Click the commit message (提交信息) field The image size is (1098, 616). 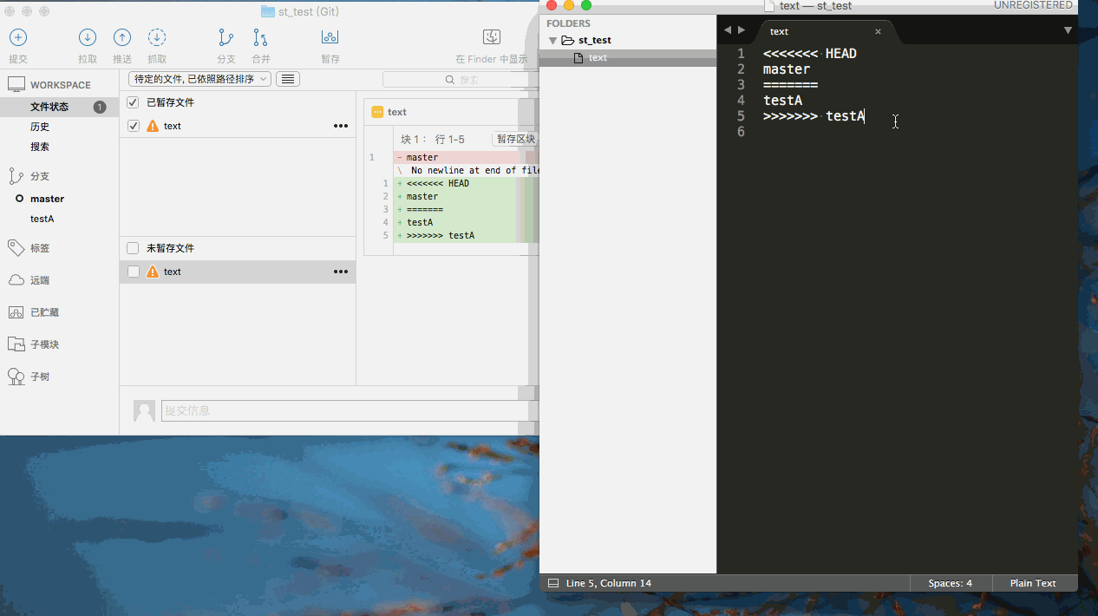click(x=348, y=410)
